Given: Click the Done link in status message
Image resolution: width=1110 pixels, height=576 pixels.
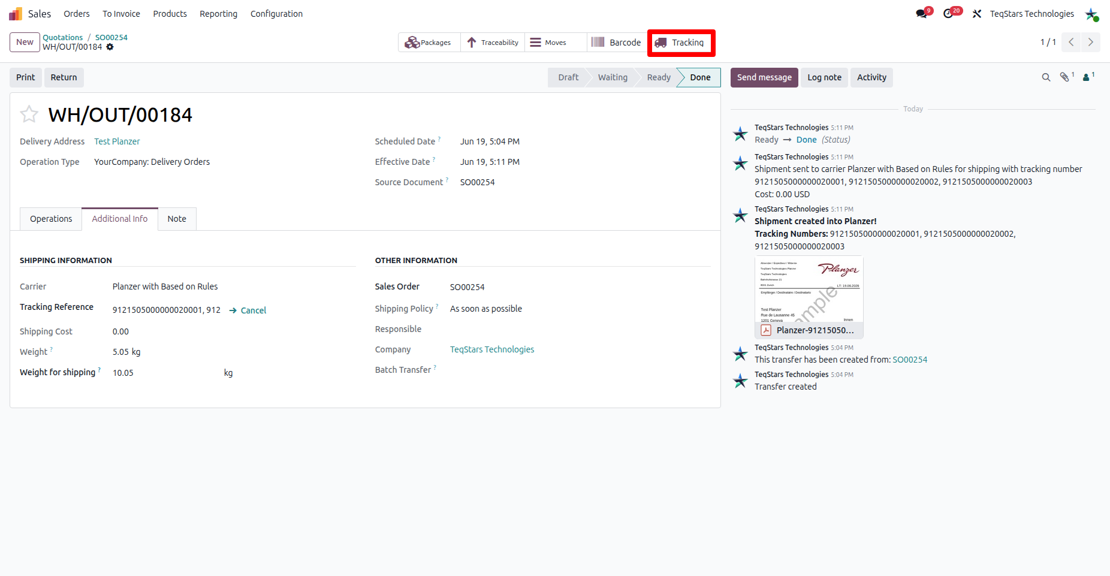Looking at the screenshot, I should [807, 140].
